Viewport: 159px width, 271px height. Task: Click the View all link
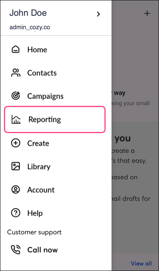(141, 263)
